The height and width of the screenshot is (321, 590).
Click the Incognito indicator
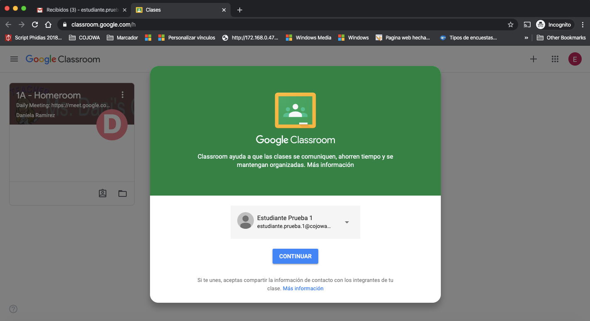pyautogui.click(x=555, y=25)
